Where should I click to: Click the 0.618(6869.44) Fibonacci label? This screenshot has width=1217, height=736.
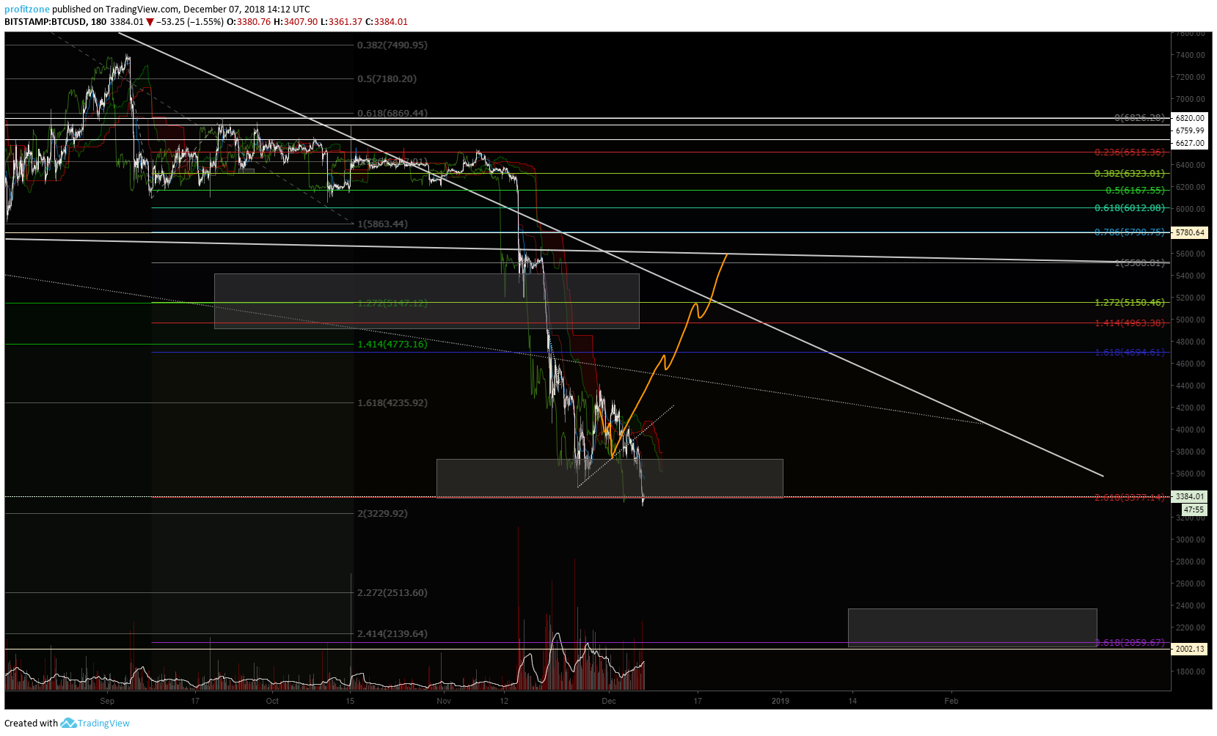(392, 114)
